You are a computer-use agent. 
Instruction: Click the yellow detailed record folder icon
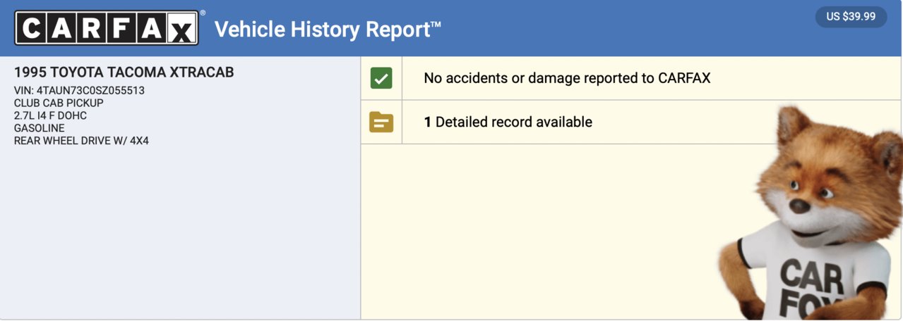coord(381,122)
